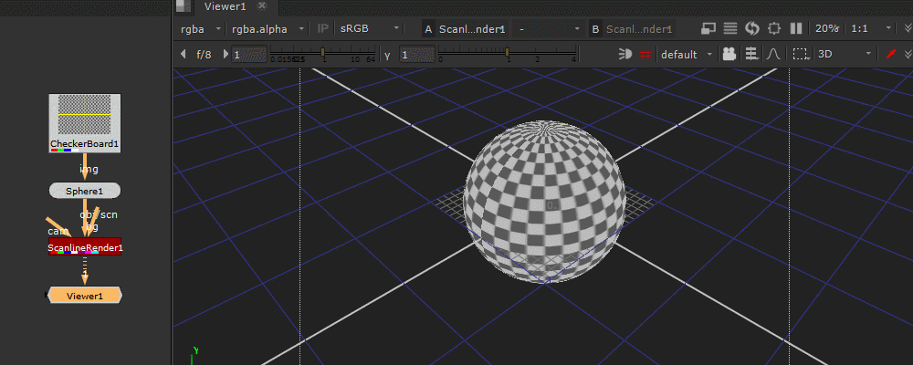Switch to the Viewer1 tab
The height and width of the screenshot is (365, 913).
pos(226,6)
